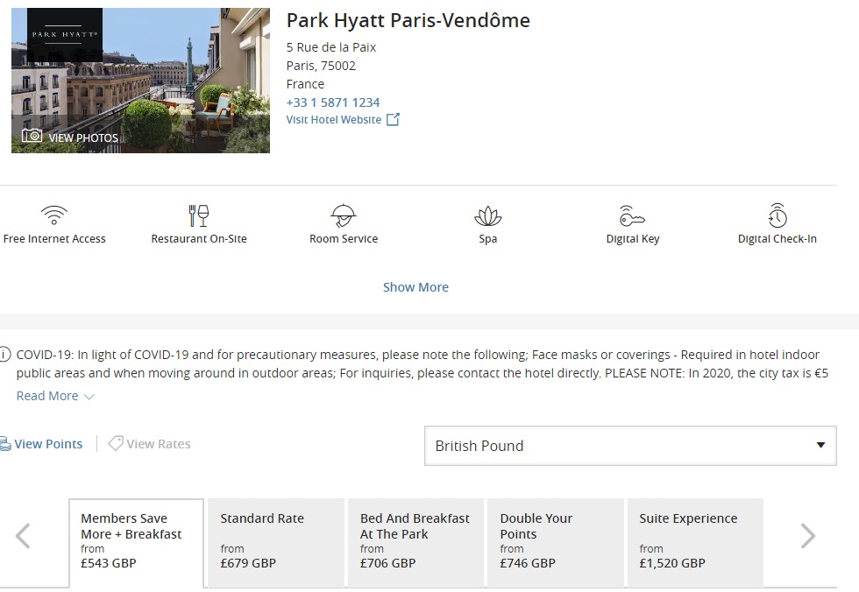Show next rate plans with right arrow
The image size is (859, 592).
click(808, 536)
